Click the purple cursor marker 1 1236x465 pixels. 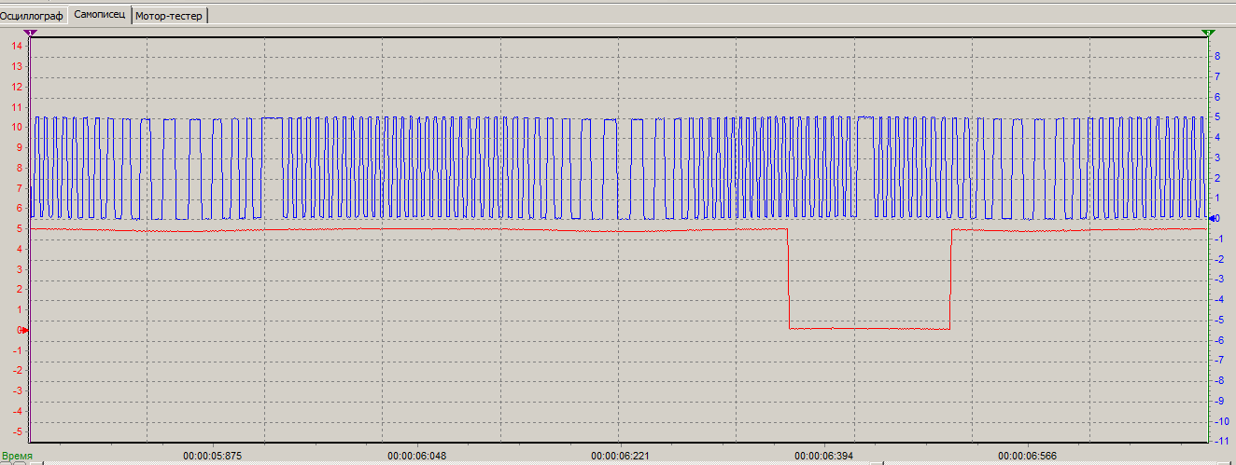pyautogui.click(x=31, y=33)
